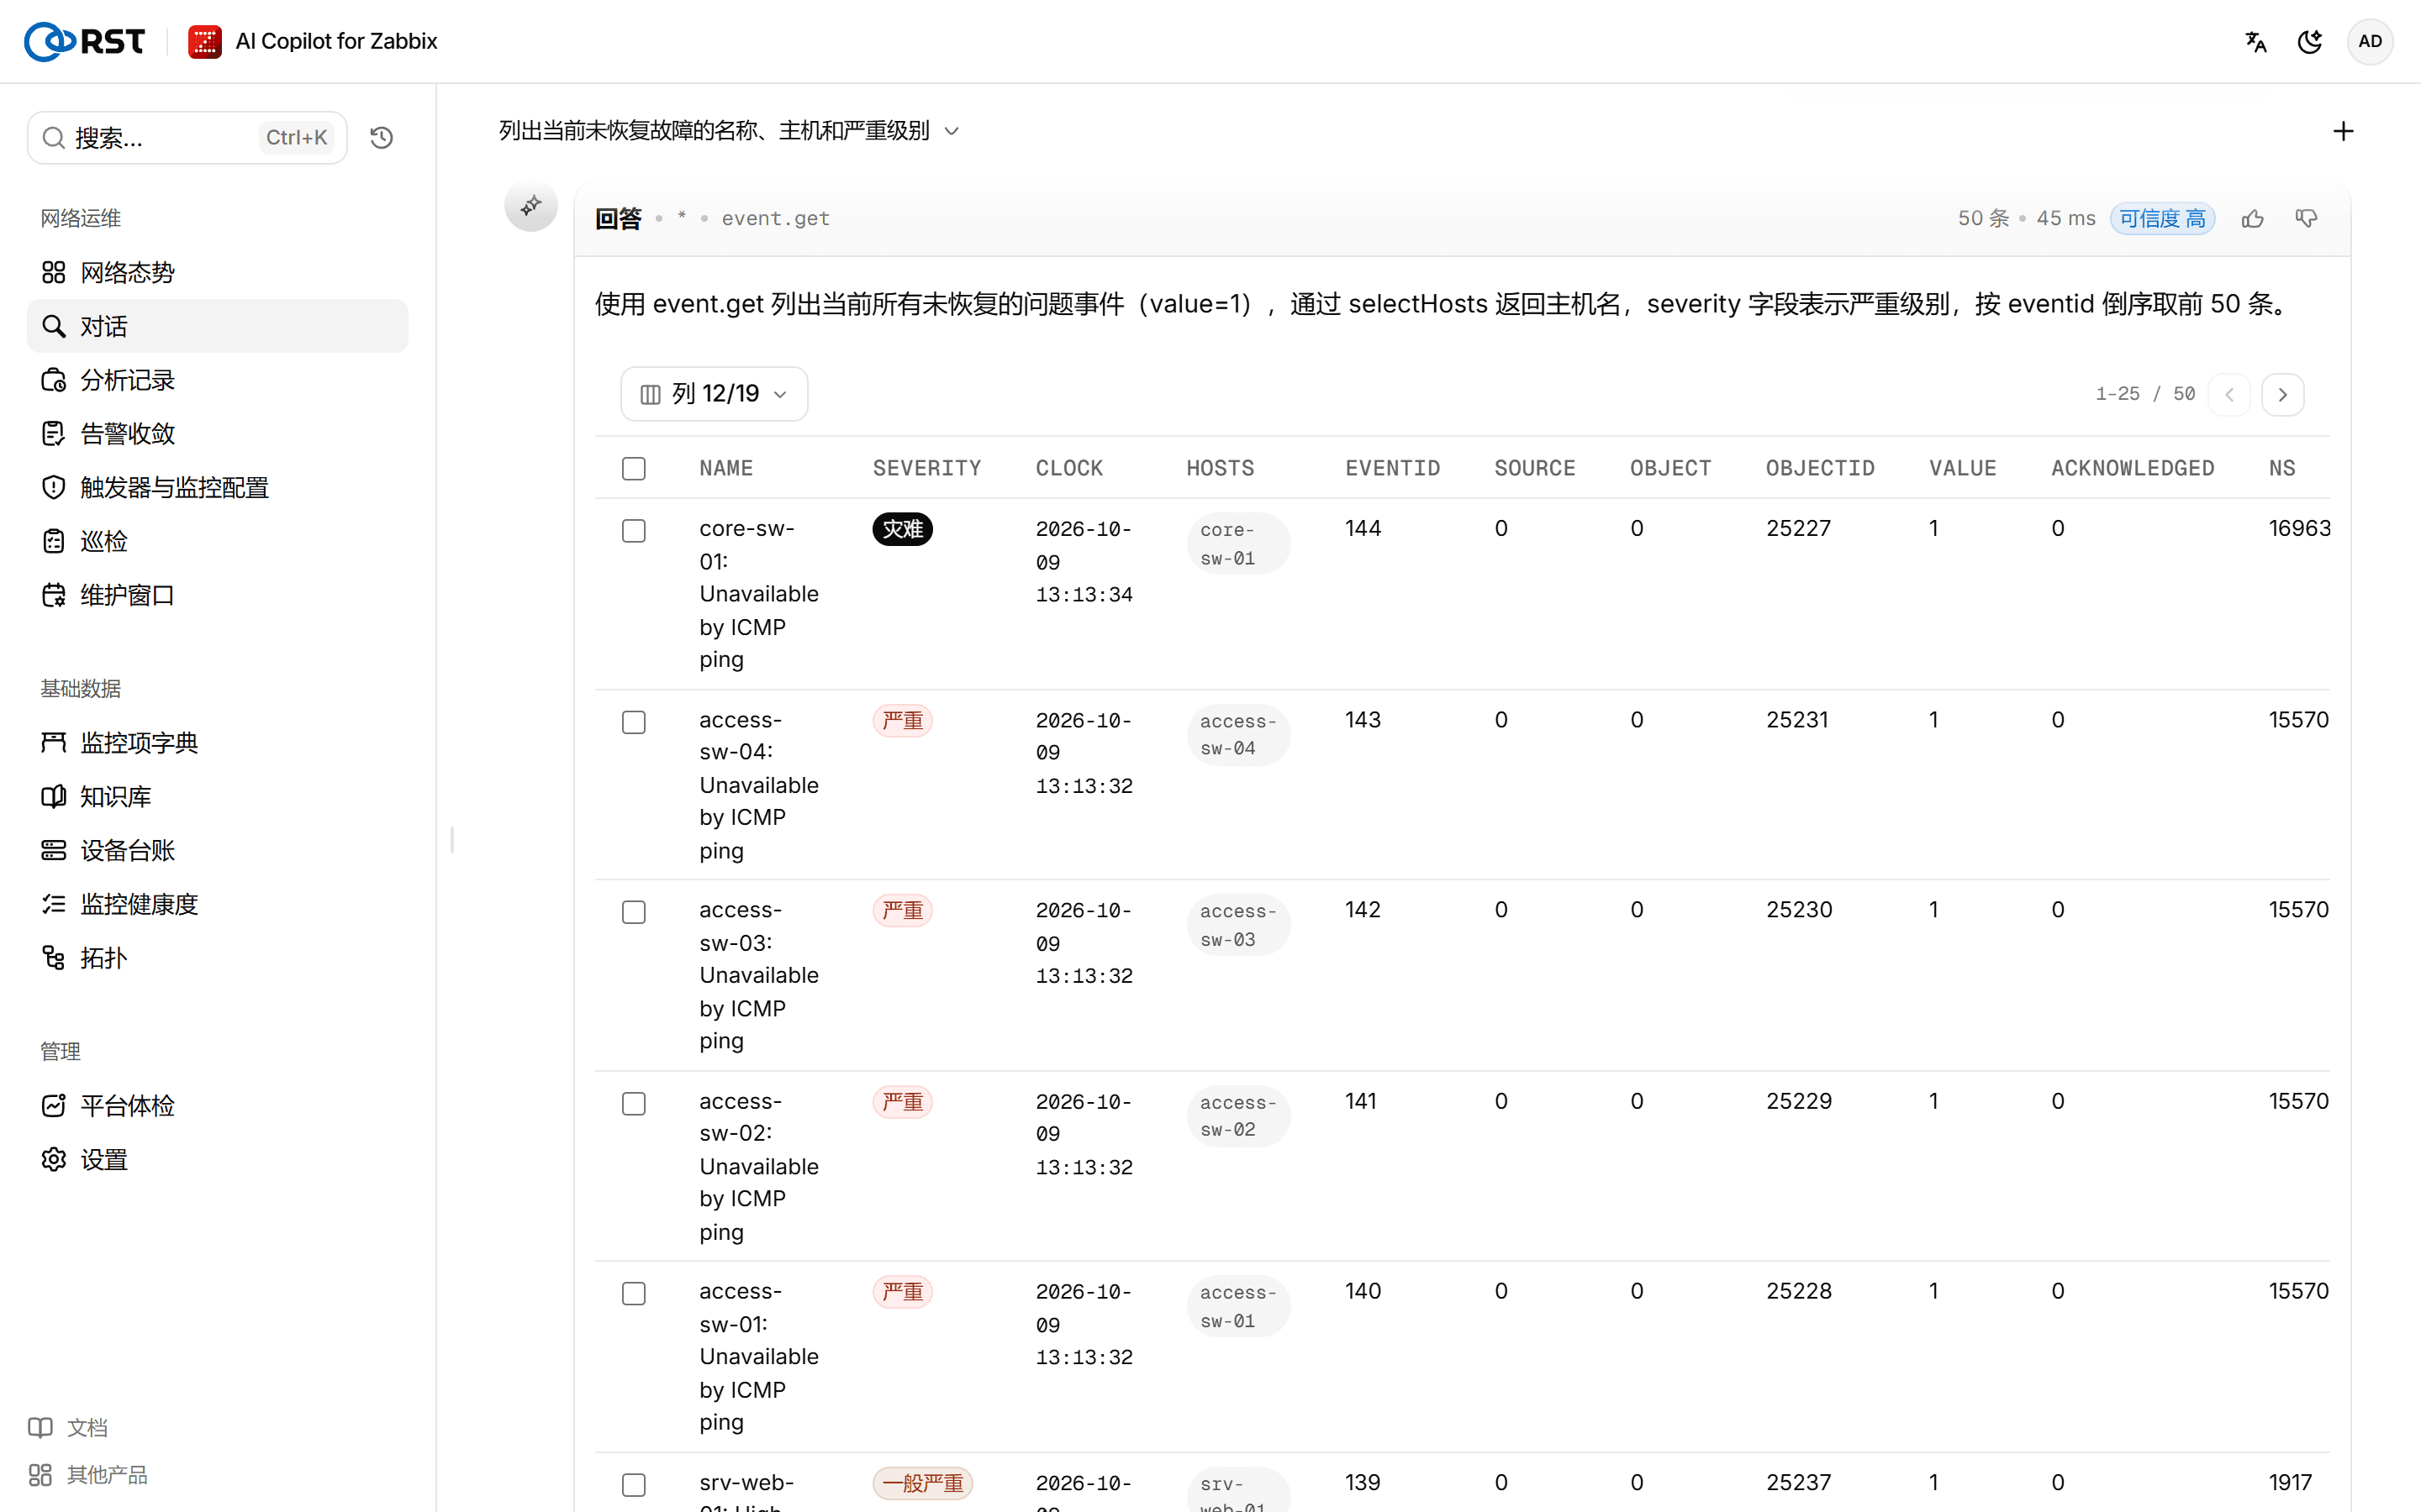This screenshot has width=2421, height=1512.
Task: Open the 文档 link
Action: point(68,1427)
